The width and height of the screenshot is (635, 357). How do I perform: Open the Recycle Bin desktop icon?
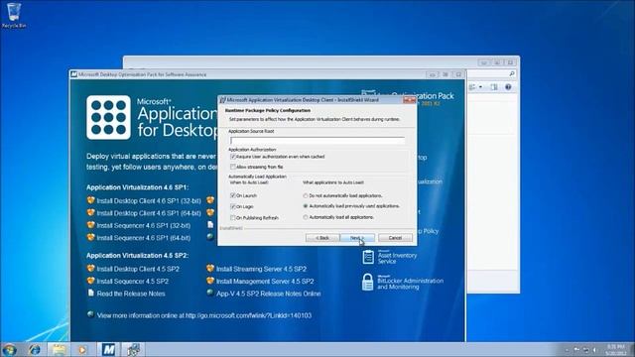[14, 16]
